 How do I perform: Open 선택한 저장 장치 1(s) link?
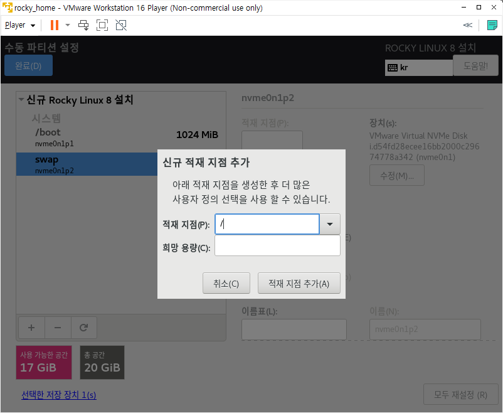click(59, 395)
